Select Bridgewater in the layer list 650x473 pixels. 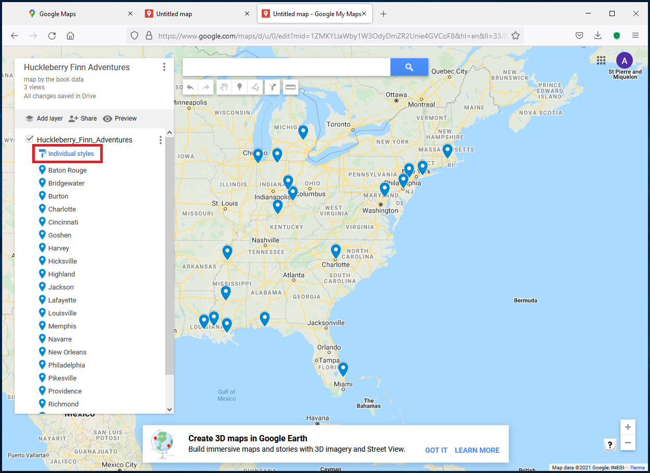(x=66, y=183)
